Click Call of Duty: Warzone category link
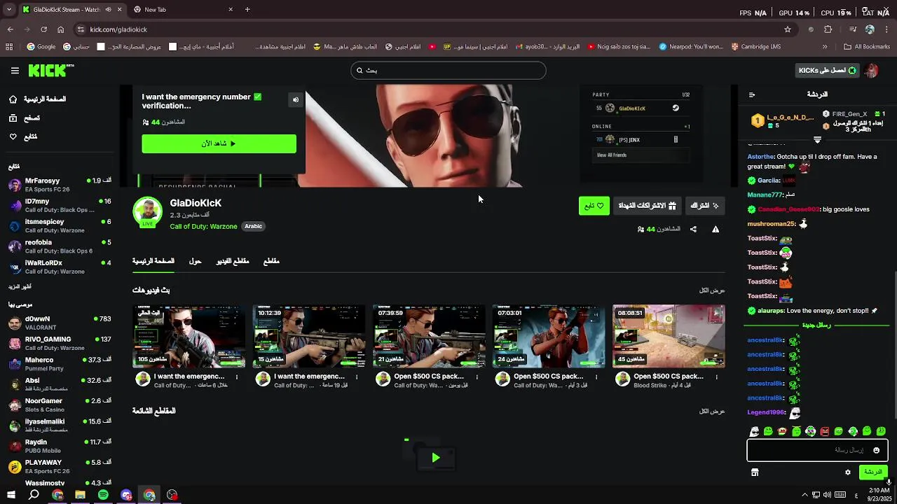The height and width of the screenshot is (504, 897). point(203,226)
